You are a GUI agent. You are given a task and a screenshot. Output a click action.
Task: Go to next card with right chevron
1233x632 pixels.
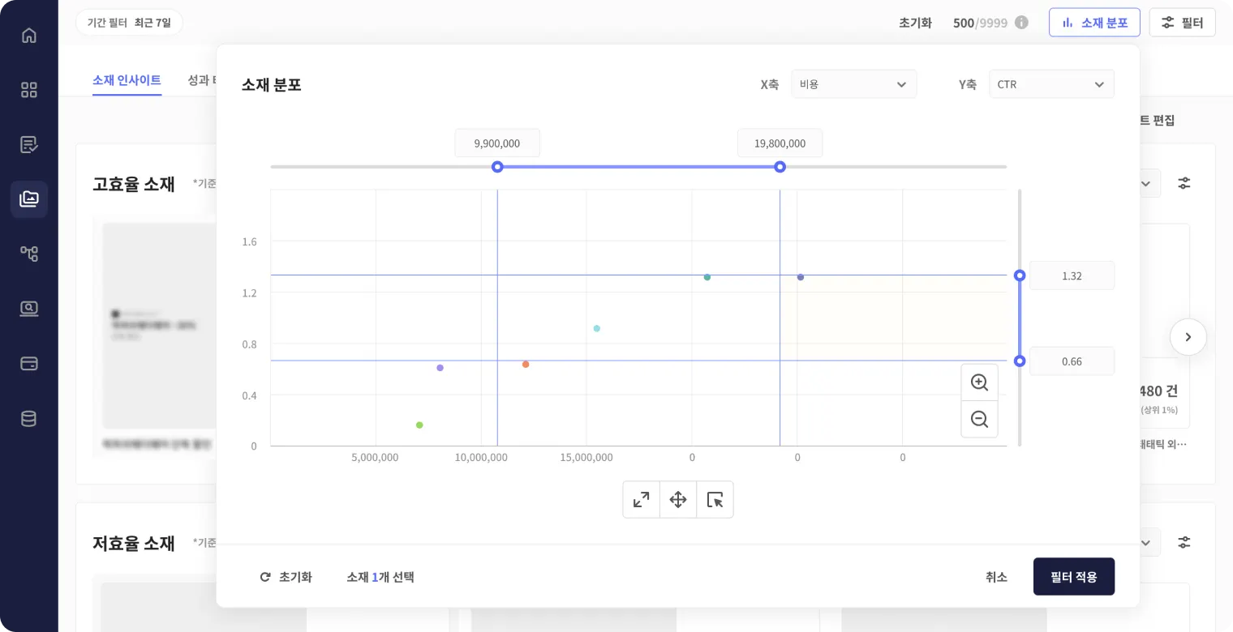(1188, 337)
